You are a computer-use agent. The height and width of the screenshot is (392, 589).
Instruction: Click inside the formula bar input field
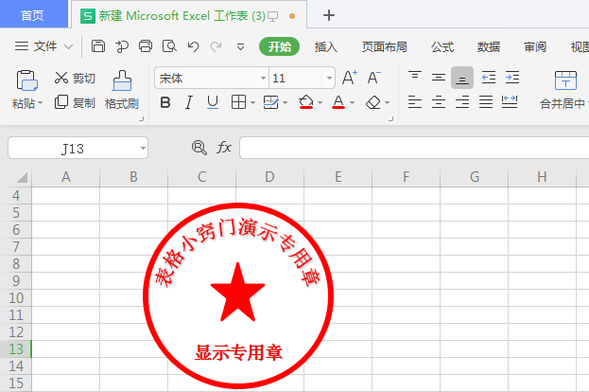tap(407, 148)
